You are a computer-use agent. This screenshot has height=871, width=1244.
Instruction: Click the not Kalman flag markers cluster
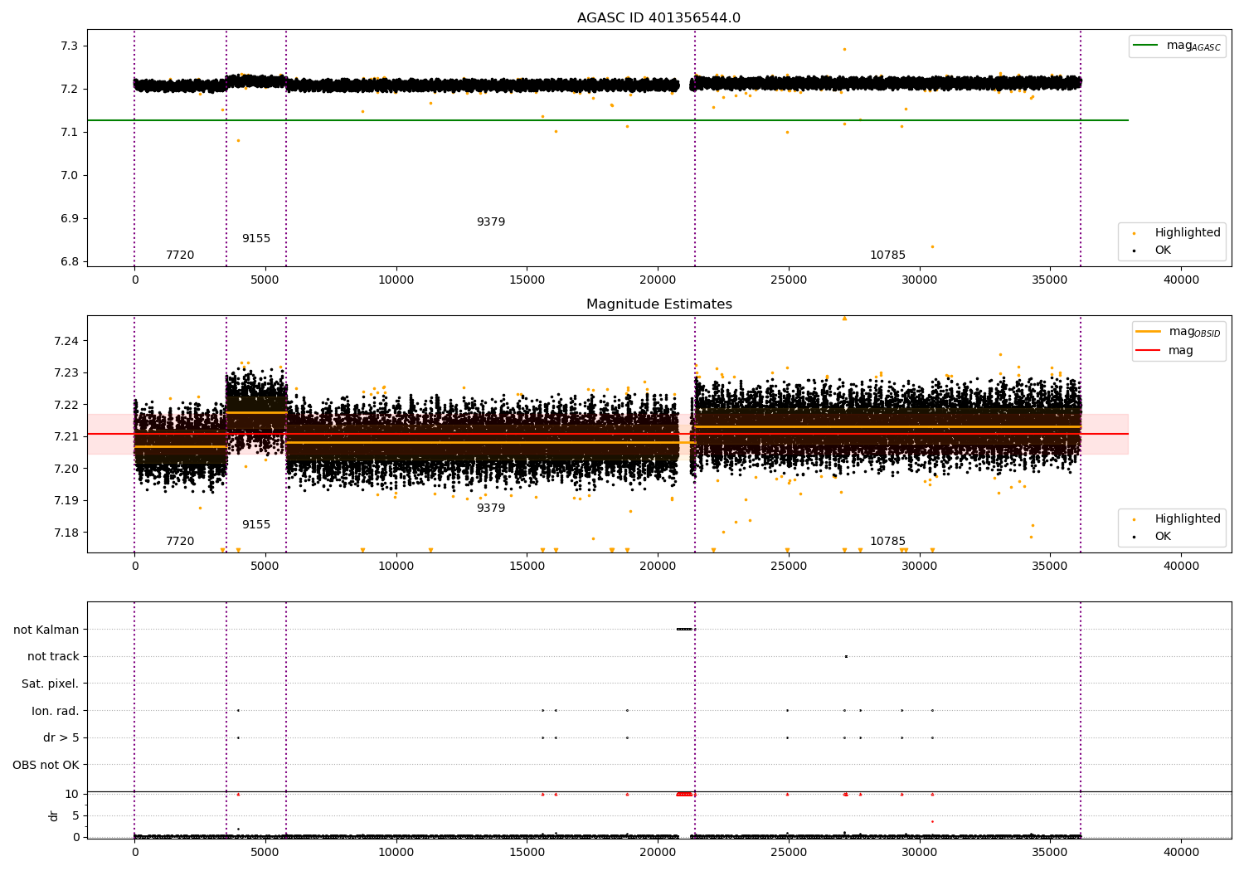pos(684,629)
